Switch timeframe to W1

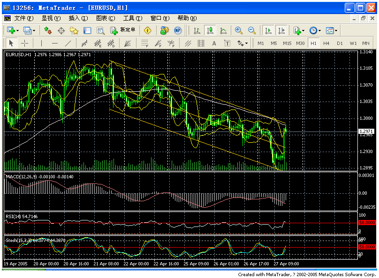pos(353,44)
